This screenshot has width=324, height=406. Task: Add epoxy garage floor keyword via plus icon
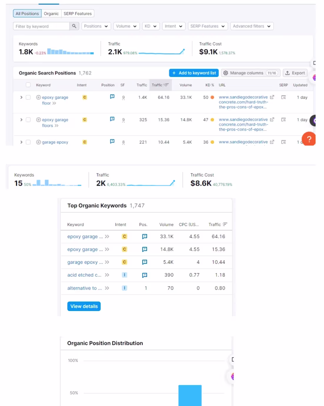coord(38,97)
